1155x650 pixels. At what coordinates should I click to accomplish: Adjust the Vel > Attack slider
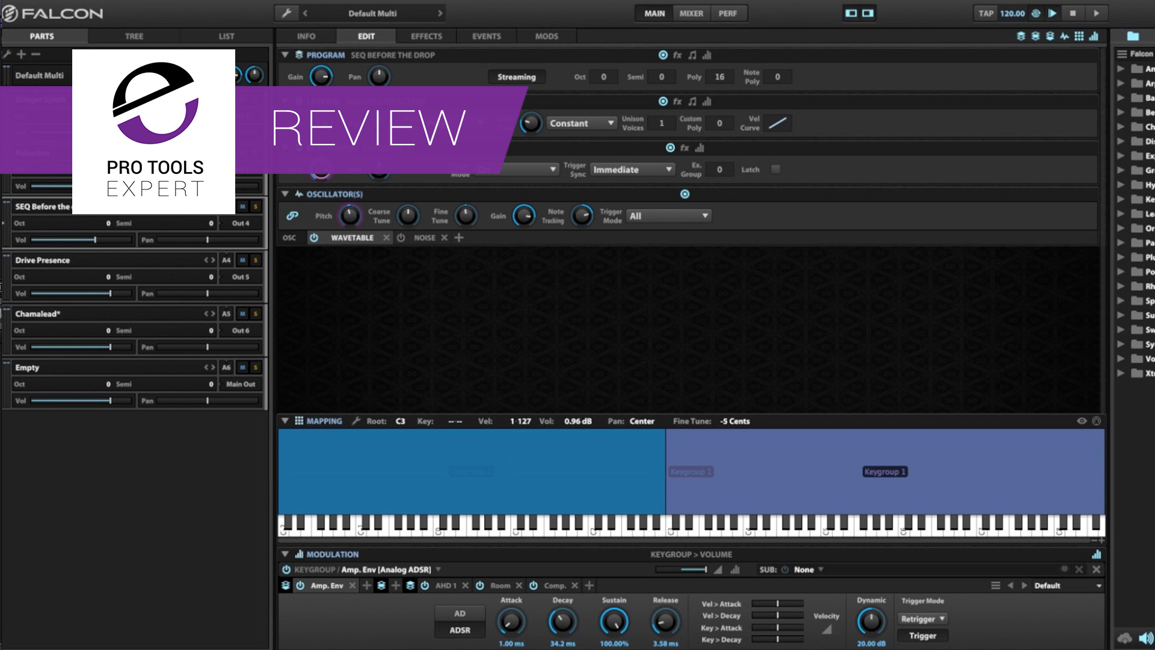(x=777, y=604)
